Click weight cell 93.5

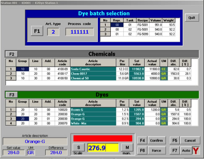[x=169, y=25]
